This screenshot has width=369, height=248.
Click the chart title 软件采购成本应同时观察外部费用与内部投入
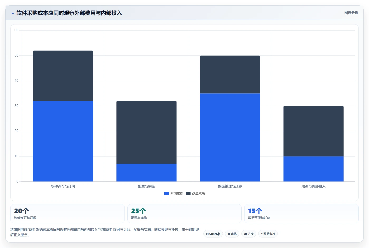pos(69,13)
